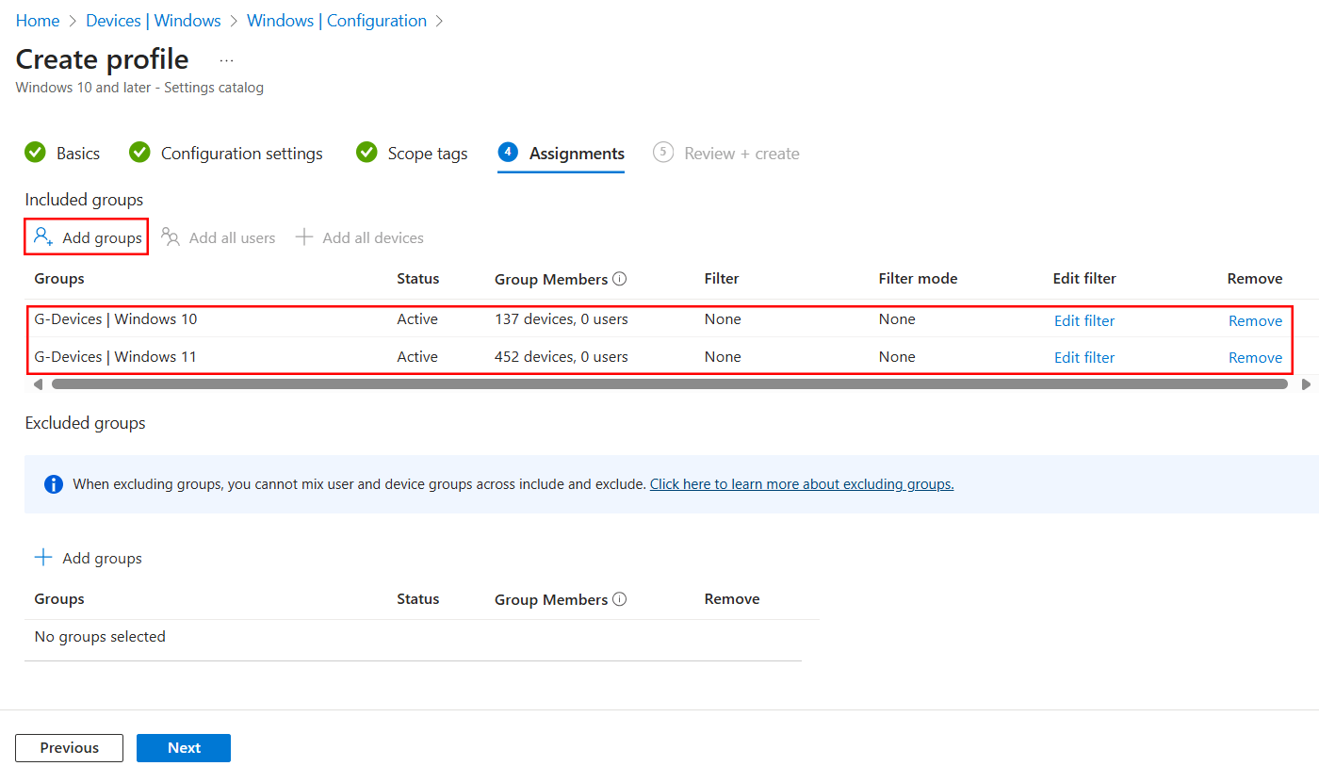Open the Scope tags tab

point(428,154)
